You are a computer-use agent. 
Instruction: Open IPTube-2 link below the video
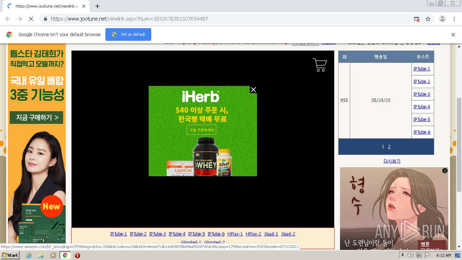pyautogui.click(x=138, y=234)
